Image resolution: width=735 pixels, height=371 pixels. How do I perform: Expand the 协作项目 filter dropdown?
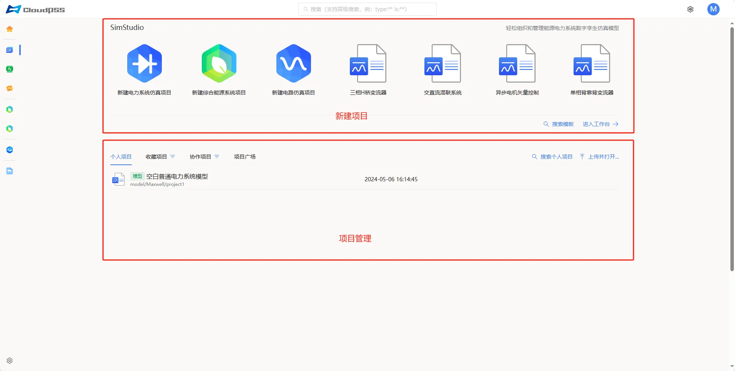(217, 157)
